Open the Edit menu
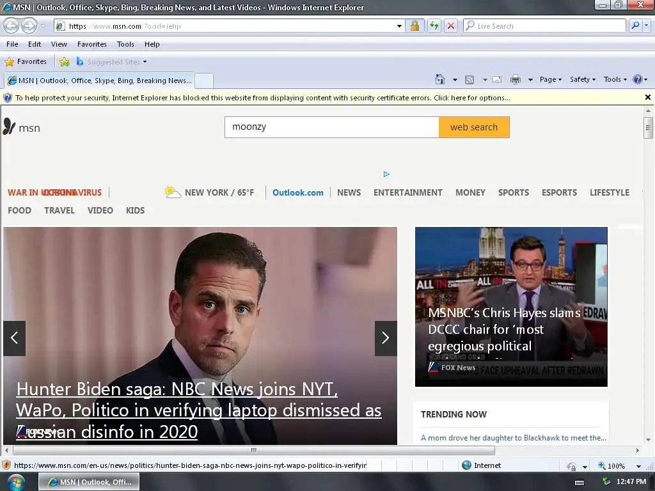This screenshot has height=491, width=655. pos(35,44)
